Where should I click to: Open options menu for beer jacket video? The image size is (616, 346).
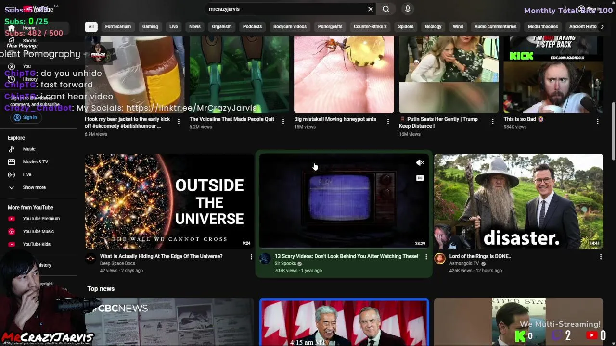point(179,122)
